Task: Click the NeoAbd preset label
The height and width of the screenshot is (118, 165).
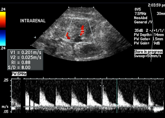Action: [140, 18]
